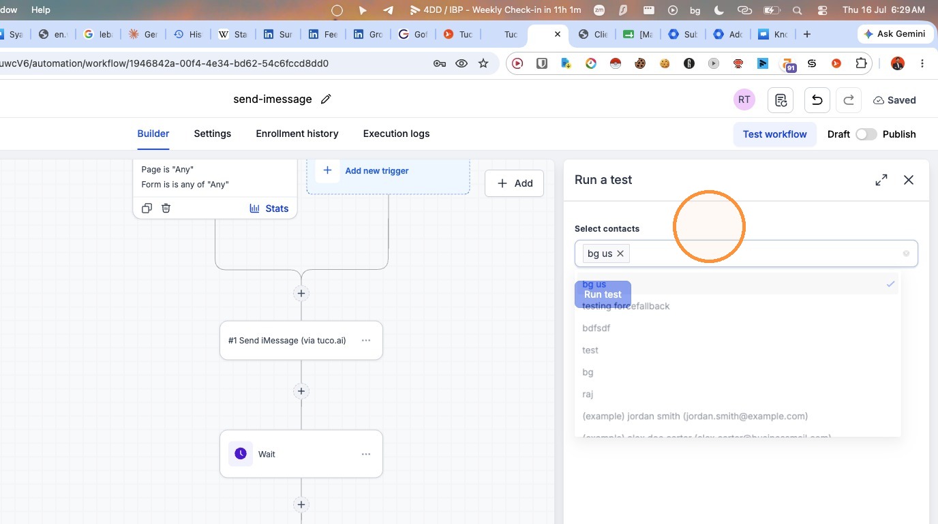
Task: Open the Enrollment history tab
Action: [297, 134]
